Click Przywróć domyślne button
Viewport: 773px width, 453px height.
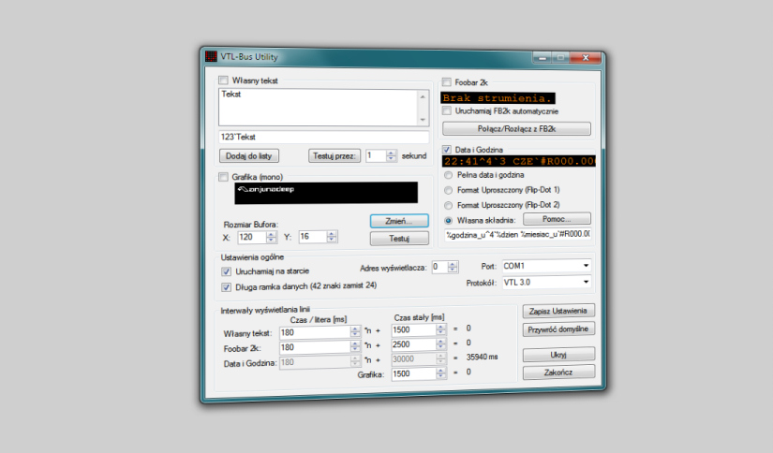558,329
